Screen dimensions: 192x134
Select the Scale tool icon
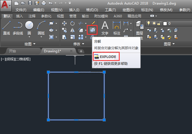[x=72, y=37]
